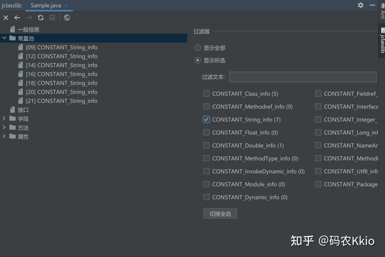The image size is (385, 257).
Task: Expand the 字段 tree node
Action: click(x=4, y=118)
